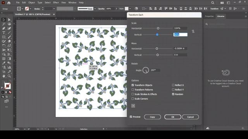248x139 pixels.
Task: Enable Reflect X checkbox
Action: pos(173,85)
